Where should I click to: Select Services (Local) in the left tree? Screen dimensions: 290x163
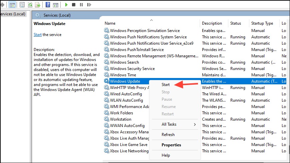[13, 14]
